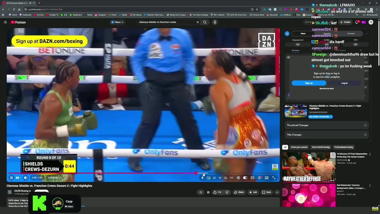Clear the search query with the X

198,22
